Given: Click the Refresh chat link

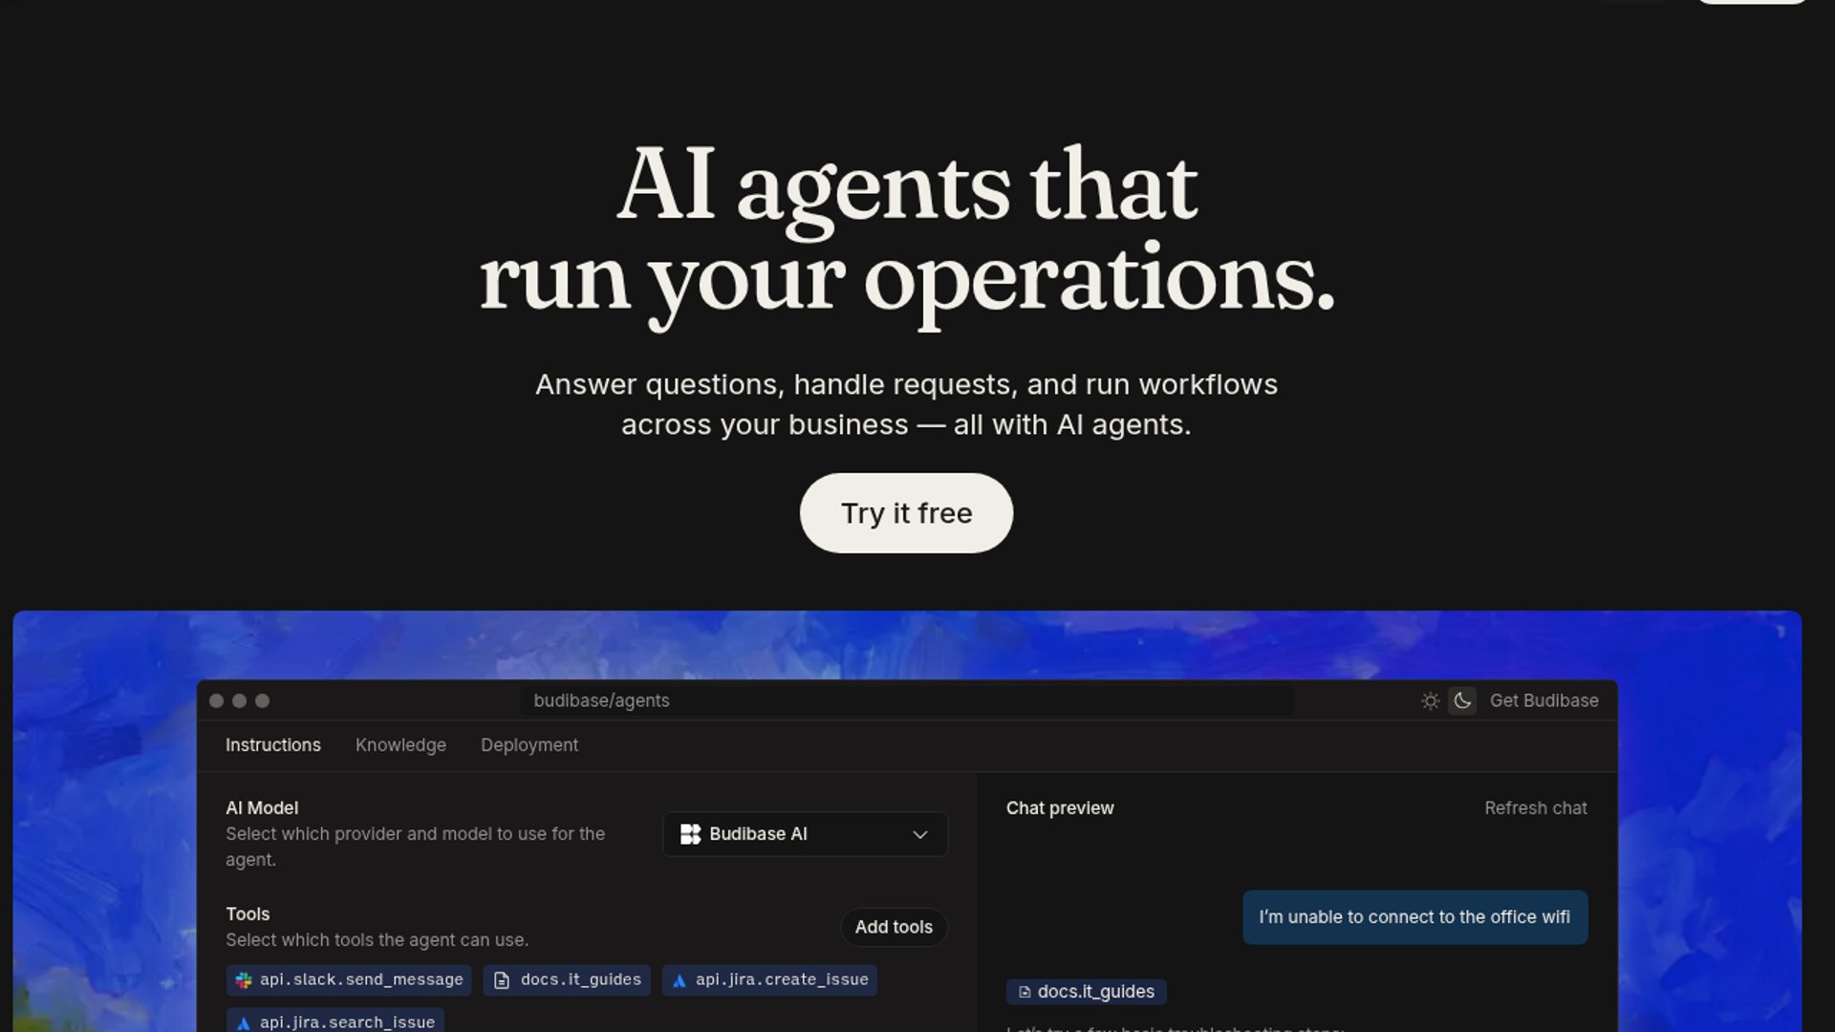Looking at the screenshot, I should click(x=1535, y=808).
